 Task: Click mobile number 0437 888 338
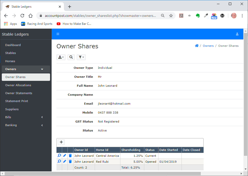108,113
